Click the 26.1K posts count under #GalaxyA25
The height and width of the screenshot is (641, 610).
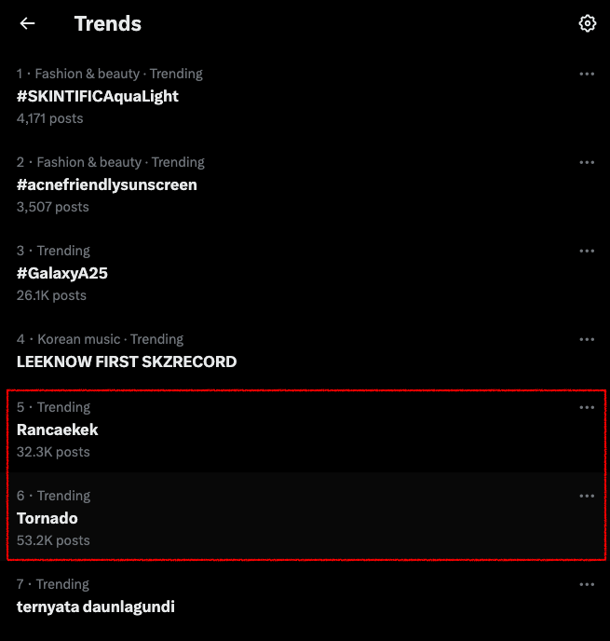coord(51,295)
